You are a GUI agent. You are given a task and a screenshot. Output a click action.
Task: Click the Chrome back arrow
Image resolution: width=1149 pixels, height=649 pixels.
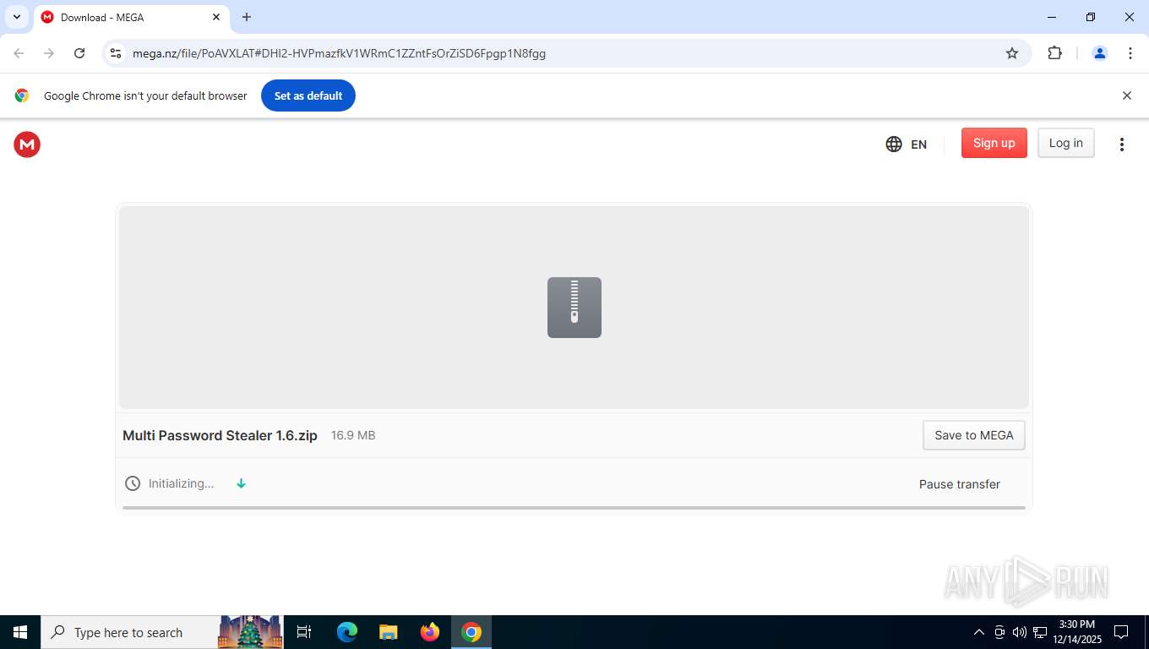point(19,53)
